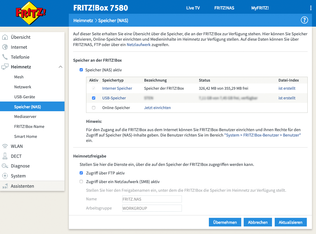Click 'ist erstellt' for Interner Speicher

tap(287, 88)
